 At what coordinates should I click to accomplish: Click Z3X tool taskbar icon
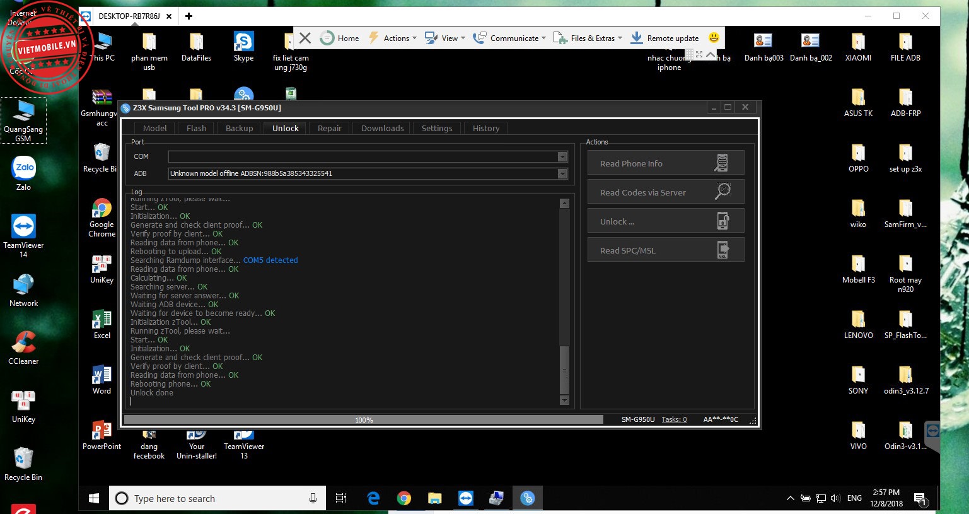click(x=527, y=498)
